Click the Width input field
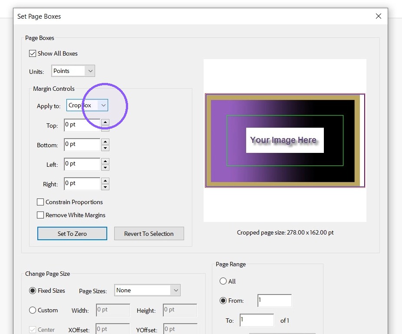The width and height of the screenshot is (402, 334). click(113, 311)
